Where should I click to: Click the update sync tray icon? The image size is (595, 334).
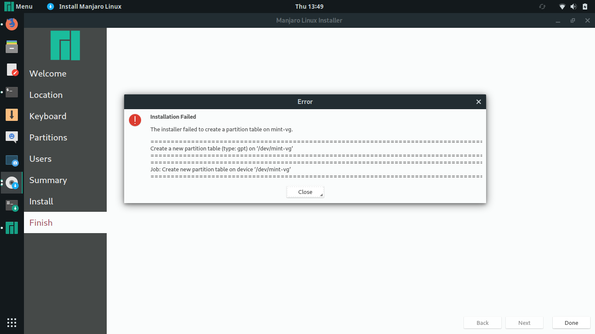tap(542, 7)
